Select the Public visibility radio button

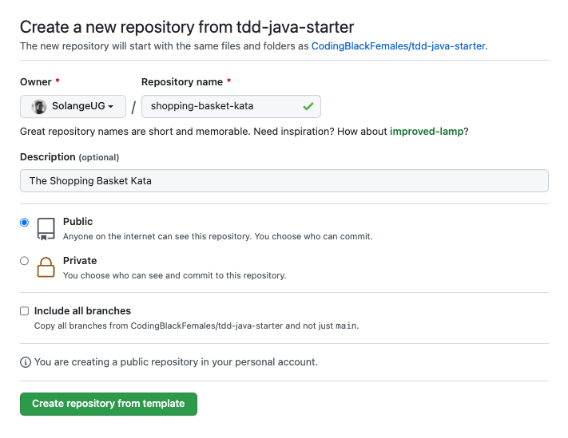point(24,222)
